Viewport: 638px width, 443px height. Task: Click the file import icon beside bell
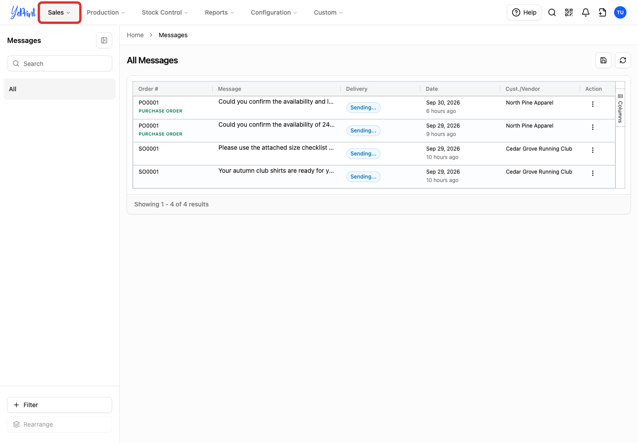click(603, 12)
